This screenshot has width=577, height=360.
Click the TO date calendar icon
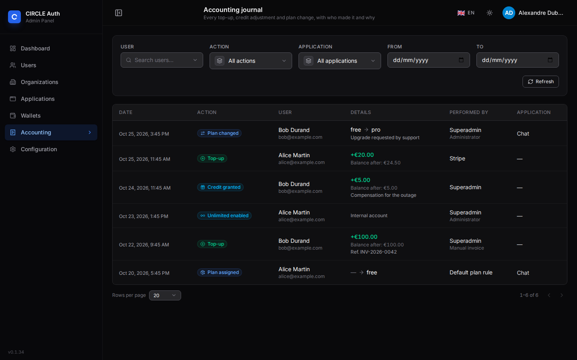(x=550, y=60)
